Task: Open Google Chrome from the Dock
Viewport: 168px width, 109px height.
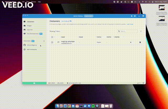Action: click(69, 106)
